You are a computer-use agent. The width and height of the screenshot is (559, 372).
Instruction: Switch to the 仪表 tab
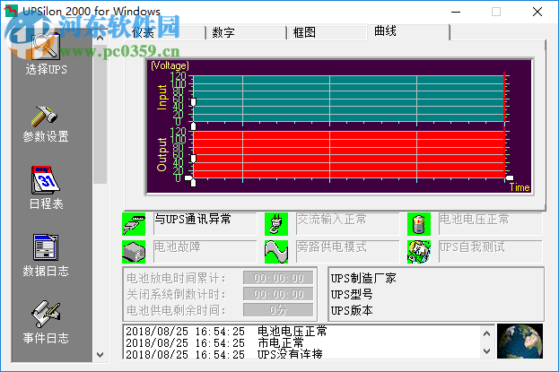(165, 33)
